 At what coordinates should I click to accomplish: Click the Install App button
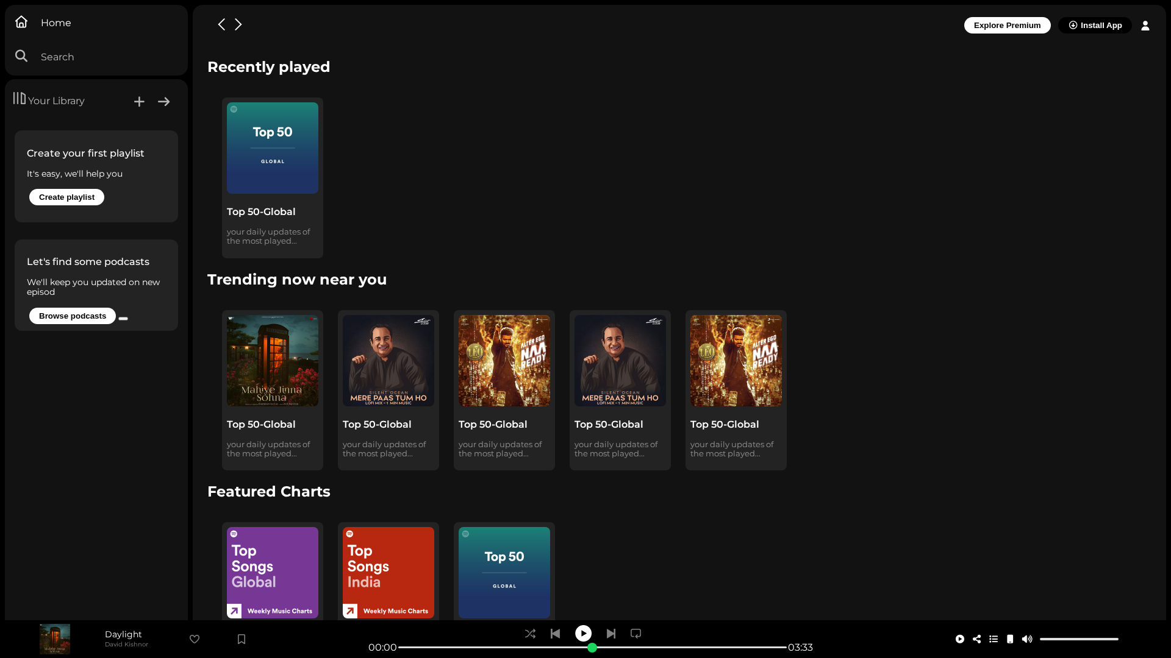[1095, 25]
